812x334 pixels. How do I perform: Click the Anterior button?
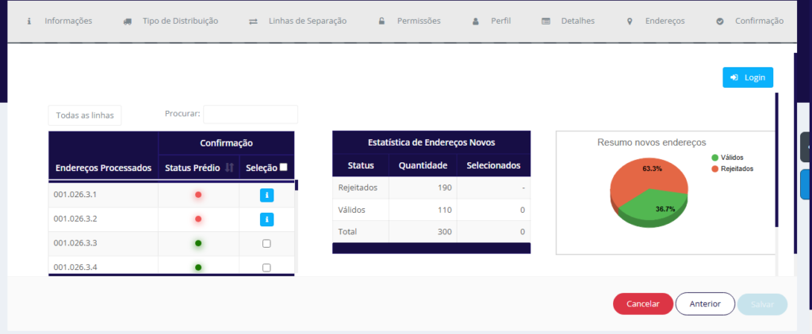point(705,304)
